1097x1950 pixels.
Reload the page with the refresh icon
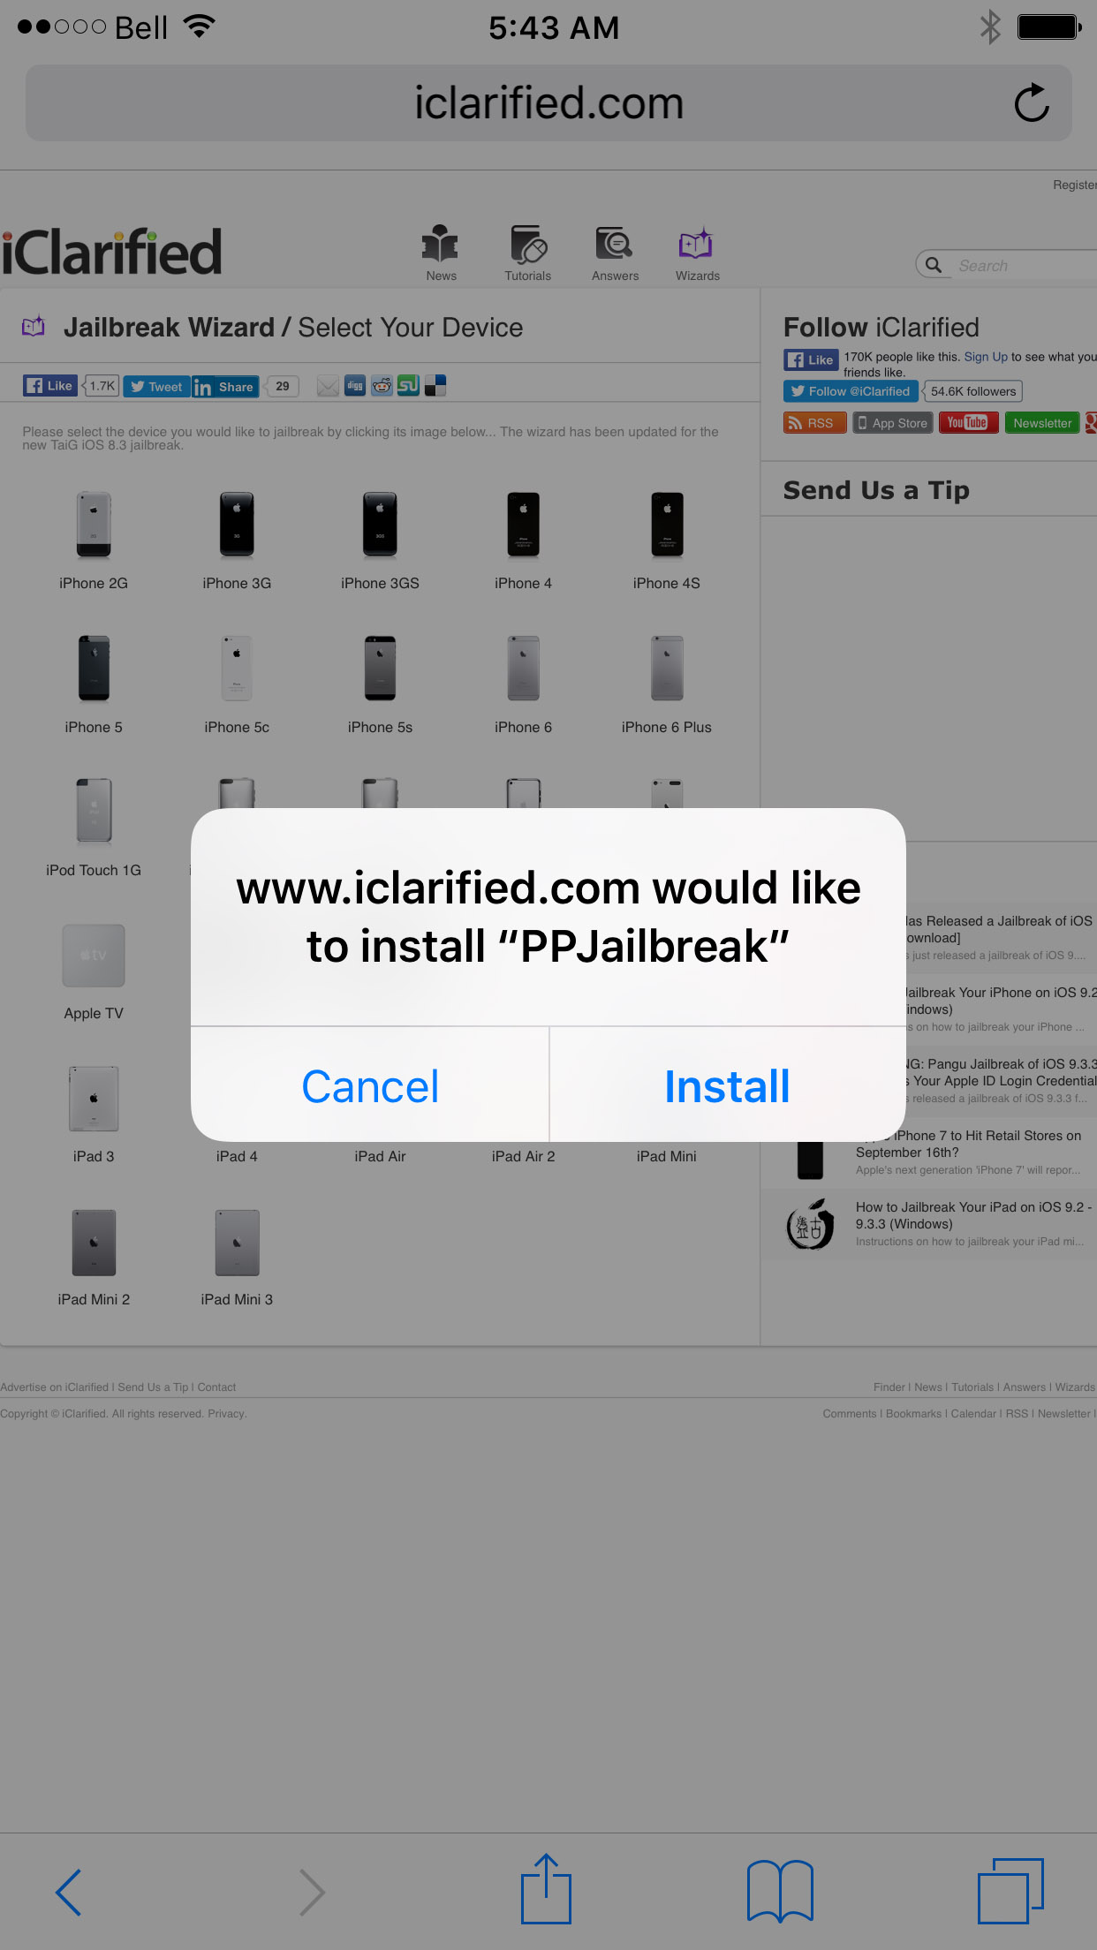pos(1031,103)
